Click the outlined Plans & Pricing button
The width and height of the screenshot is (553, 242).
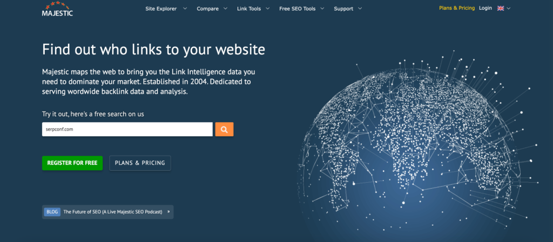[140, 163]
